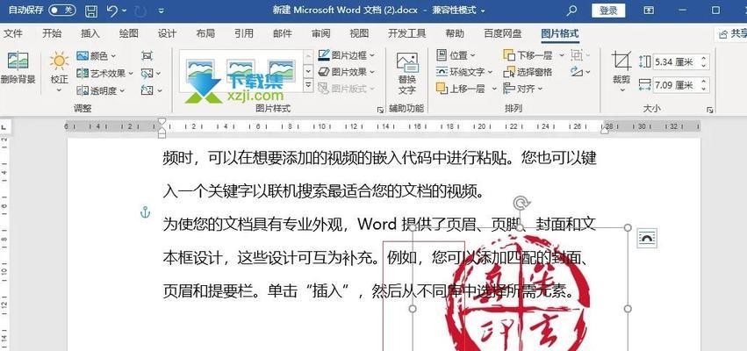Click the compress pictures icon
Screen dimensions: 747x351
click(147, 56)
